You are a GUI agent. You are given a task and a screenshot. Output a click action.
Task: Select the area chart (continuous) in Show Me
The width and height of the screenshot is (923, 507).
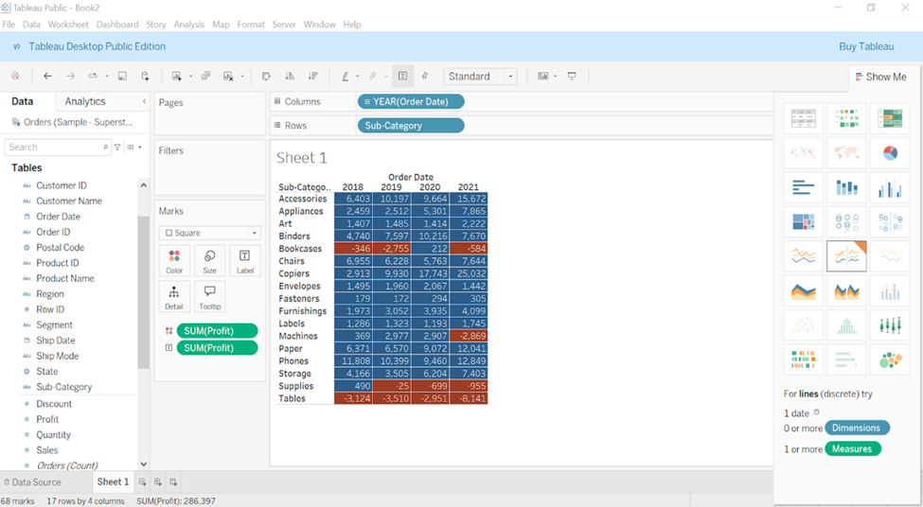(804, 290)
